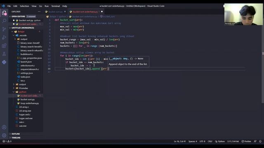Viewport: 264px width, 148px height.
Task: Change file encoding UTF-8
Action: (202, 141)
